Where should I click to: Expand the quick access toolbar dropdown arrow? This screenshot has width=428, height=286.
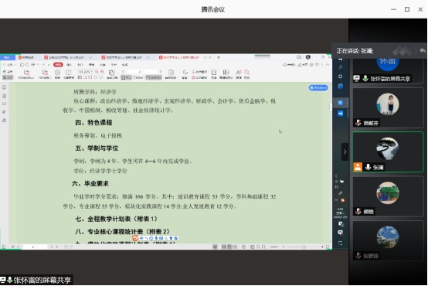click(x=49, y=65)
